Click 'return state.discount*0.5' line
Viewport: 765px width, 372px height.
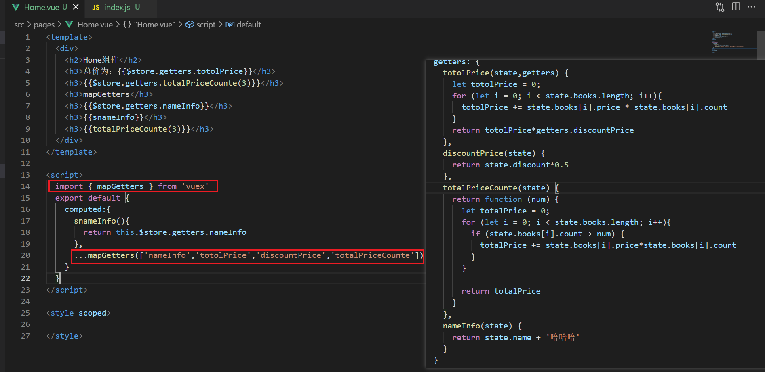pos(510,165)
